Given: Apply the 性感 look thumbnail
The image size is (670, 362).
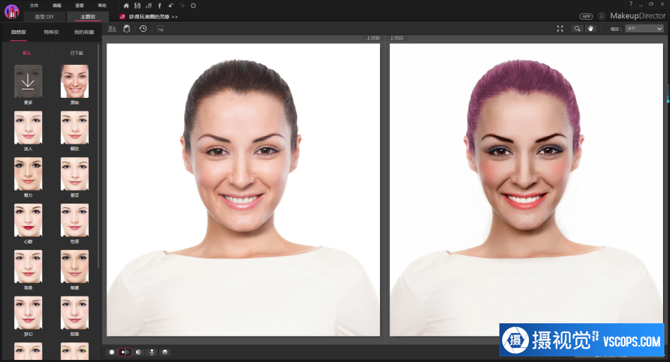Looking at the screenshot, I should tap(75, 220).
